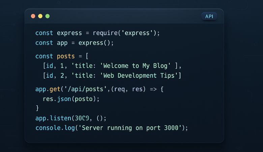The width and height of the screenshot is (263, 152).
Task: Click the listen method name
Action: coord(60,118)
